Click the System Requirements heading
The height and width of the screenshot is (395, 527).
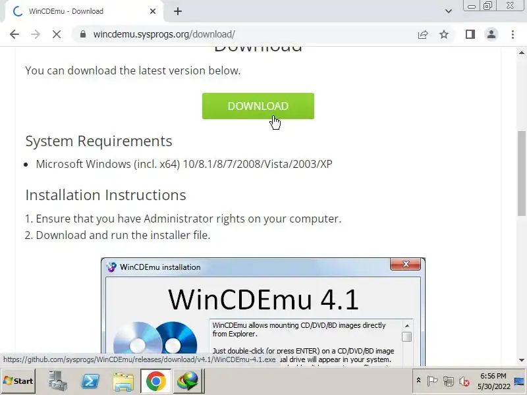99,141
